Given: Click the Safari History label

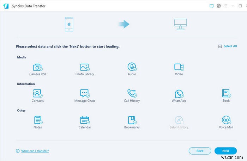Looking at the screenshot, I should click(x=179, y=127).
